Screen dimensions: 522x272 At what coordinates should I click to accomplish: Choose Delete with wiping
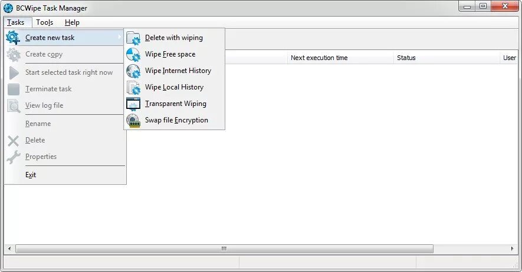coord(175,38)
